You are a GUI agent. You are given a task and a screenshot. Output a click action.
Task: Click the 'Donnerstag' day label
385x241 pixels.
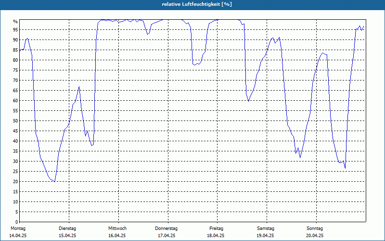[166, 228]
